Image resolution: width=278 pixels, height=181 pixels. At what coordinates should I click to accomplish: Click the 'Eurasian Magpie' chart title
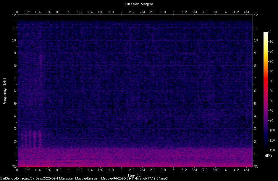pos(139,4)
